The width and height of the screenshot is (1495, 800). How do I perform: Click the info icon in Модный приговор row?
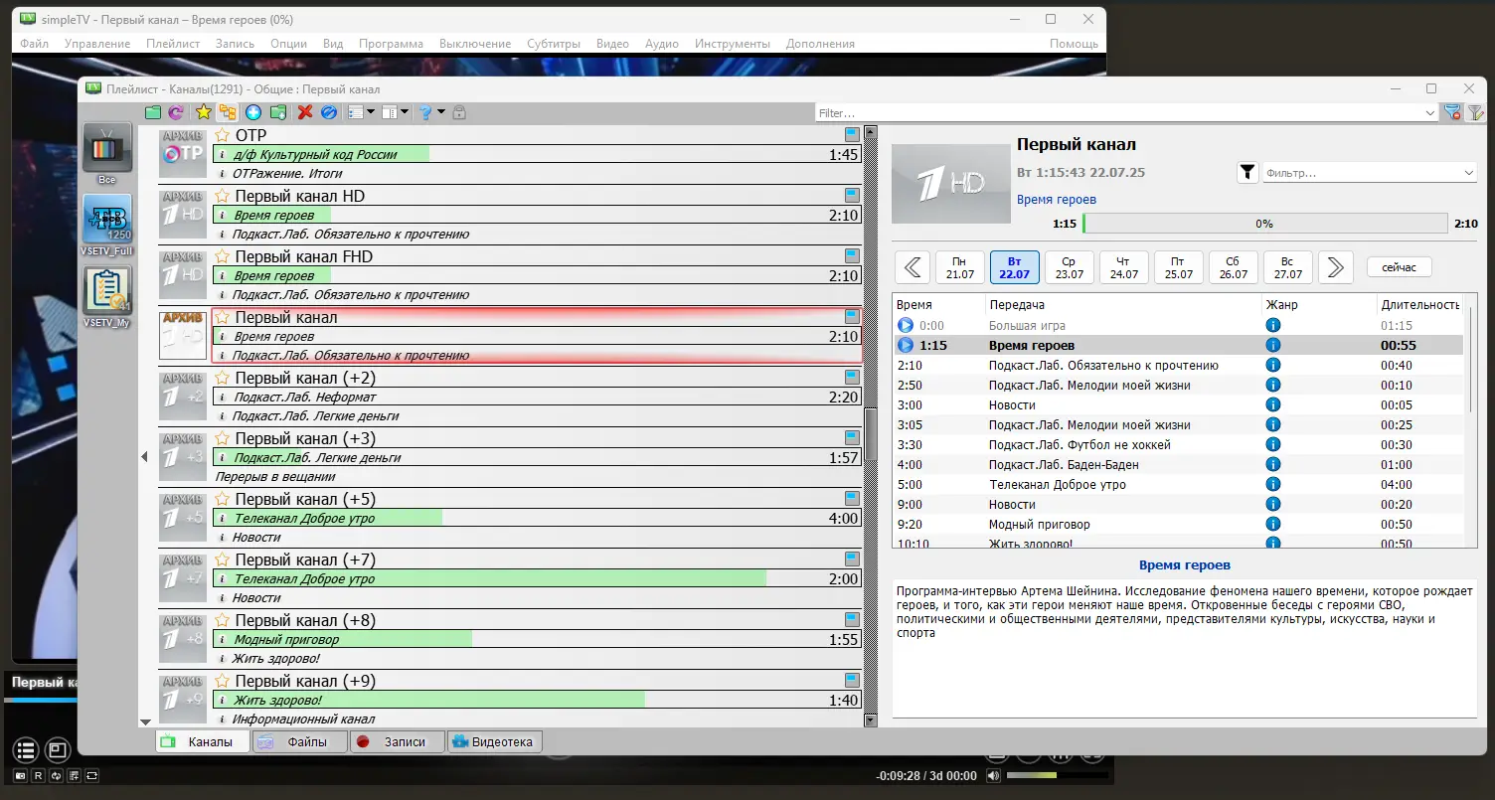point(1272,524)
